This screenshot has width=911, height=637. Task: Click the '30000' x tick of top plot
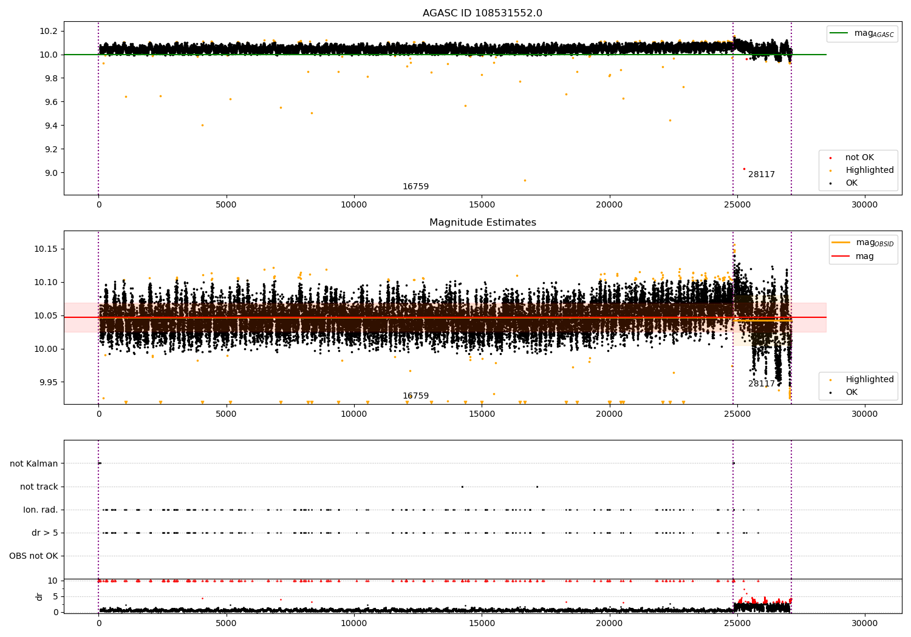pyautogui.click(x=864, y=204)
